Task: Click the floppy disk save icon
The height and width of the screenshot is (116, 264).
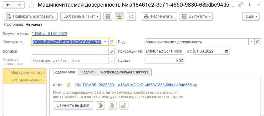Action: coord(108,16)
